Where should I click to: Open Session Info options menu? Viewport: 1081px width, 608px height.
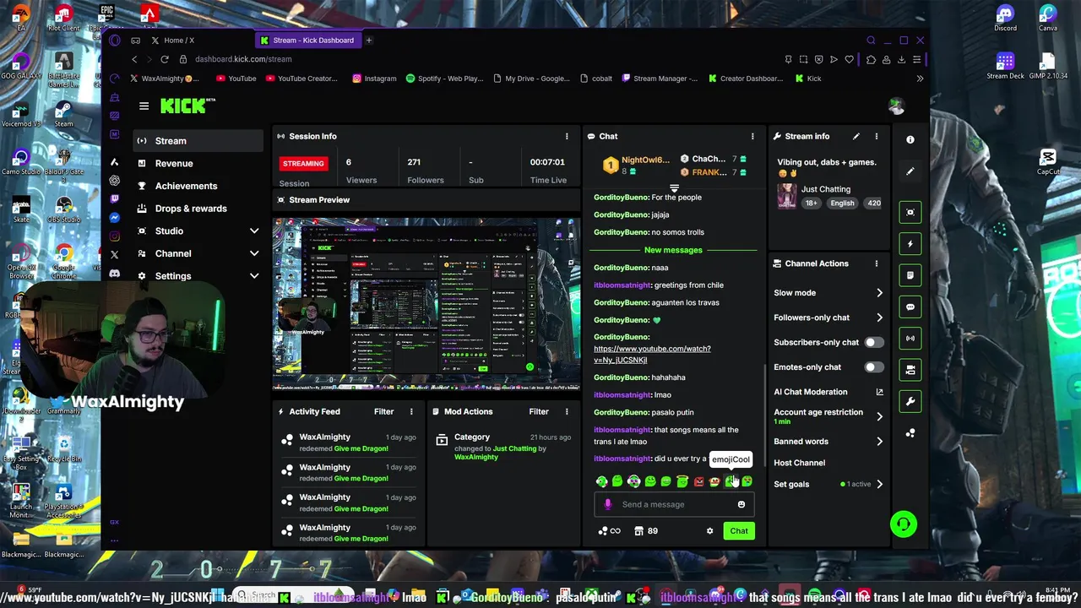pos(567,136)
